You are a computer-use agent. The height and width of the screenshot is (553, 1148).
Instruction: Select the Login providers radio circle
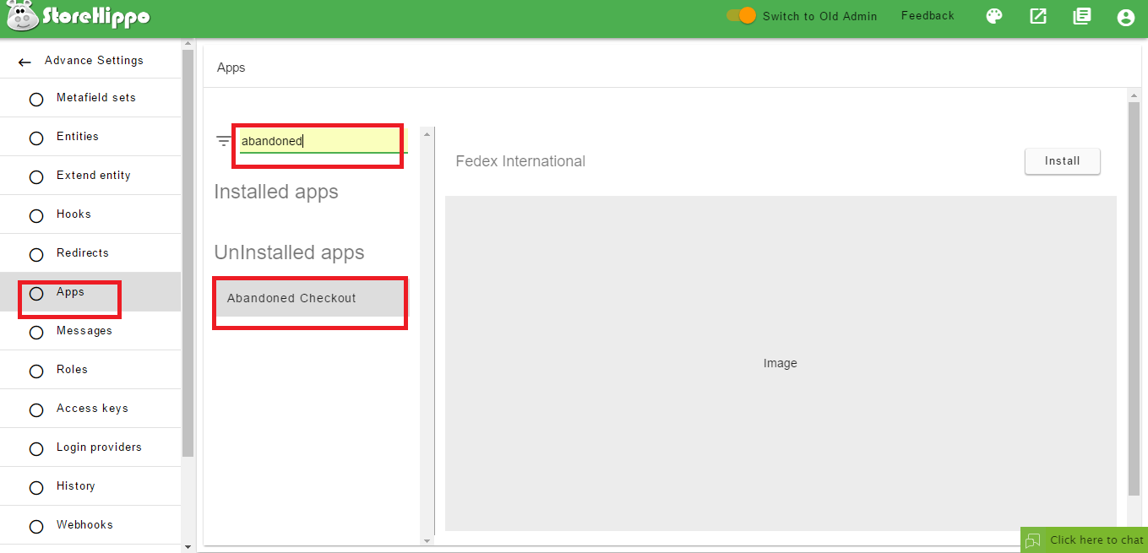(x=36, y=449)
